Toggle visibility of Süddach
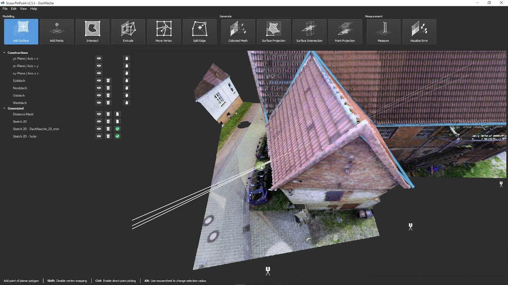Viewport: 508px width, 285px height. point(99,81)
